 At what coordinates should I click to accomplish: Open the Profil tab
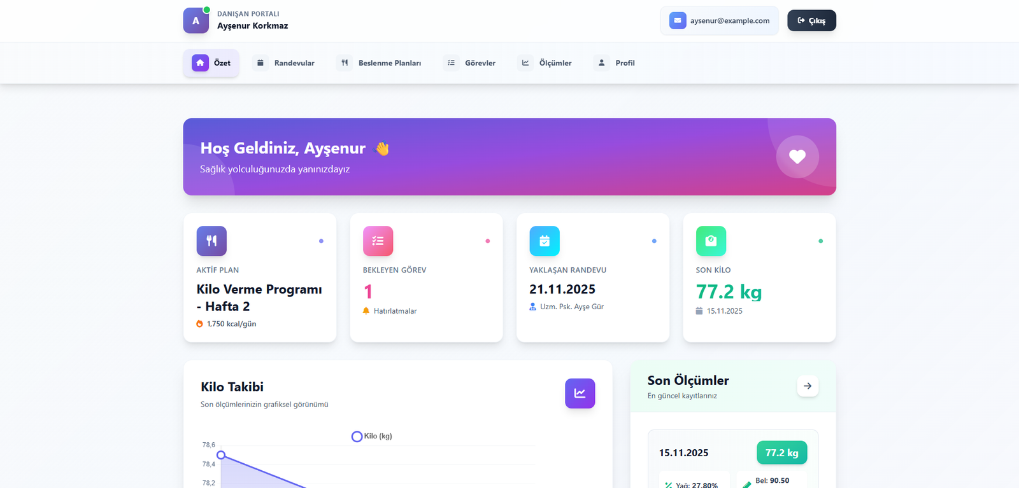[616, 63]
